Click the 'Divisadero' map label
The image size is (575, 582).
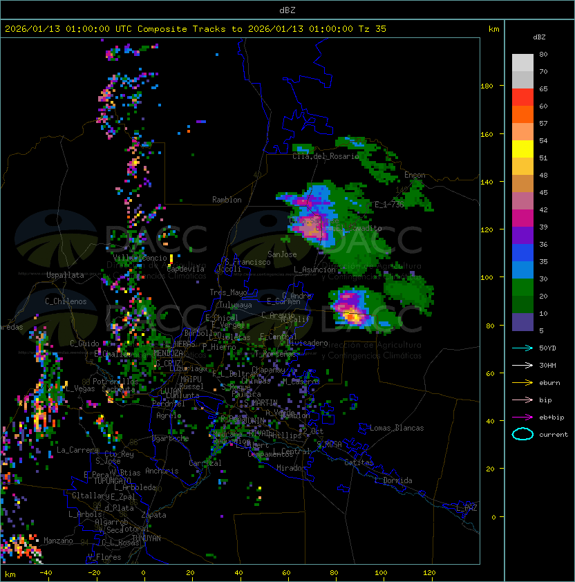pyautogui.click(x=308, y=343)
